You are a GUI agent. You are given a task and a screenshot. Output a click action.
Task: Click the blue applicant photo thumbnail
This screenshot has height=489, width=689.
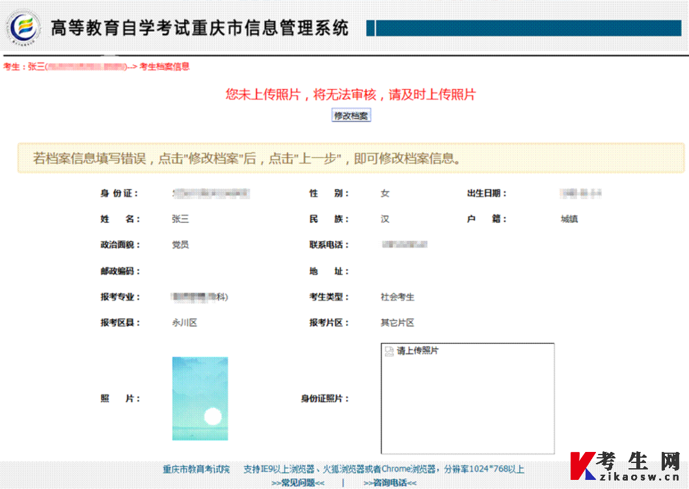[x=199, y=398]
